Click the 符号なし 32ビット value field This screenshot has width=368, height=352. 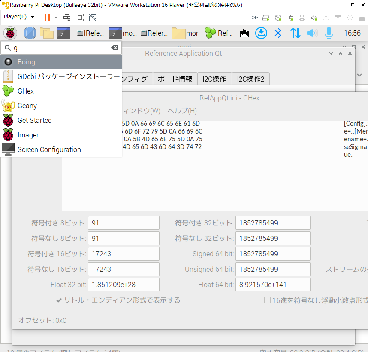pos(273,238)
